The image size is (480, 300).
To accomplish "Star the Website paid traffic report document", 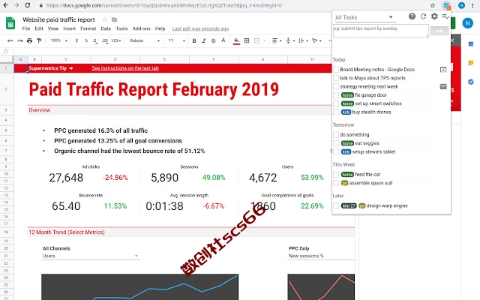I will click(x=105, y=19).
